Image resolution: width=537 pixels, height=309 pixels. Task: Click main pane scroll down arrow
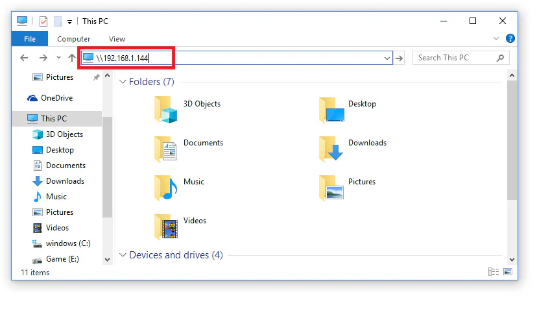pos(512,260)
